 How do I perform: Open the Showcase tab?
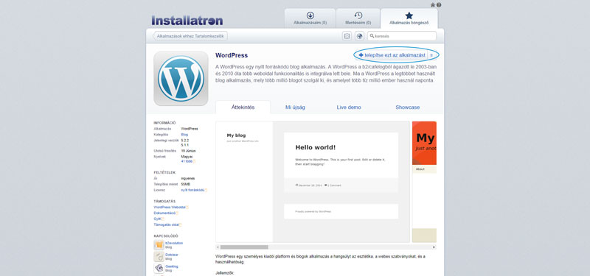click(408, 107)
